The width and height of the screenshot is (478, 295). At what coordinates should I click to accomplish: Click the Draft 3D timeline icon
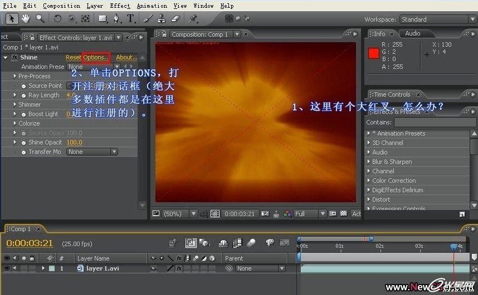(204, 243)
